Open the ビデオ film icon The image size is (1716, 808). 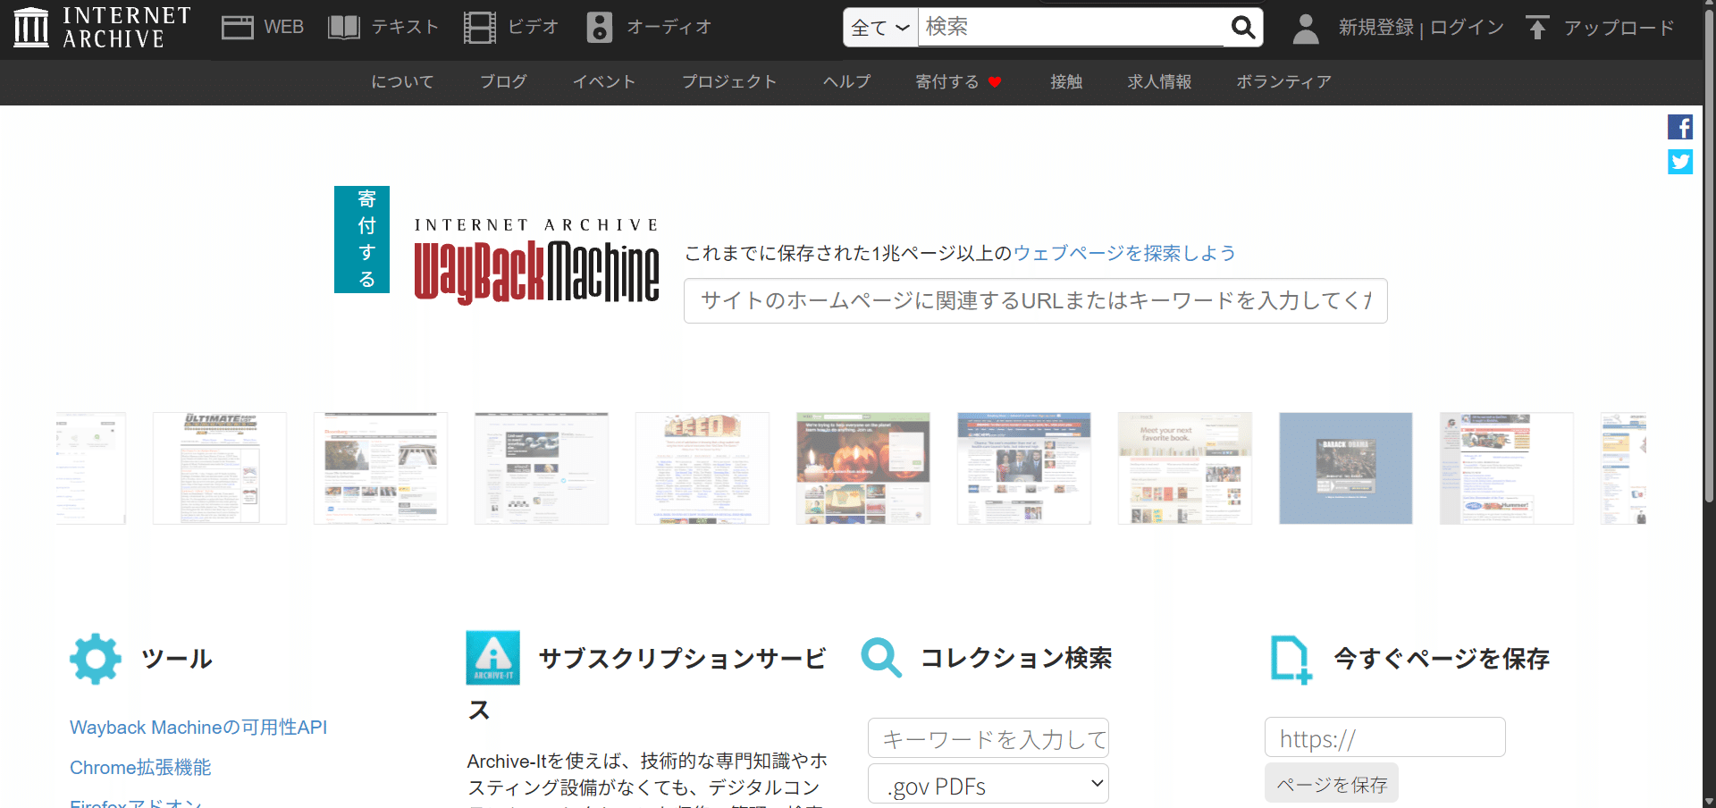pos(480,28)
